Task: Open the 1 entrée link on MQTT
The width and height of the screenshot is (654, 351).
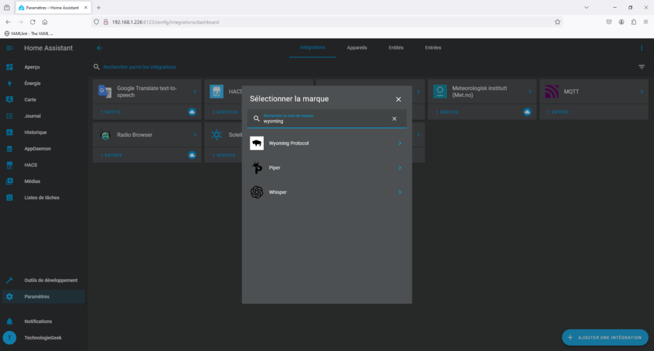Action: pyautogui.click(x=558, y=112)
